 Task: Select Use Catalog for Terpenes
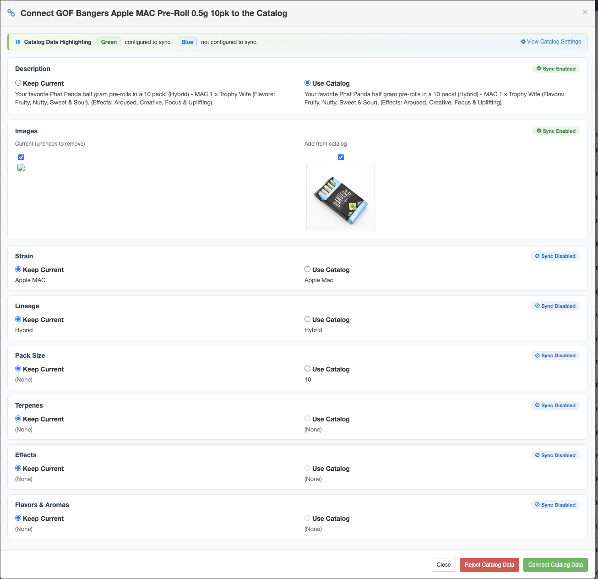tap(308, 419)
